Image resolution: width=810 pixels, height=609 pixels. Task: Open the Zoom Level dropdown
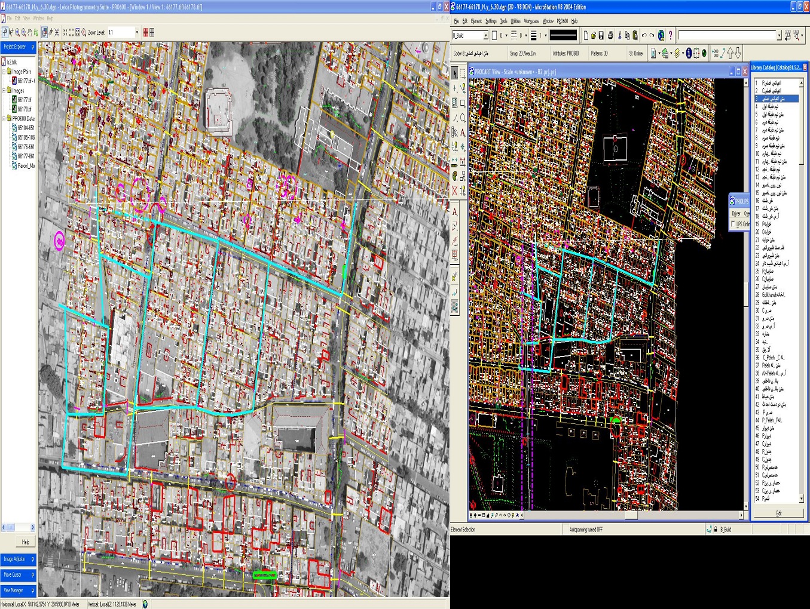[x=137, y=32]
